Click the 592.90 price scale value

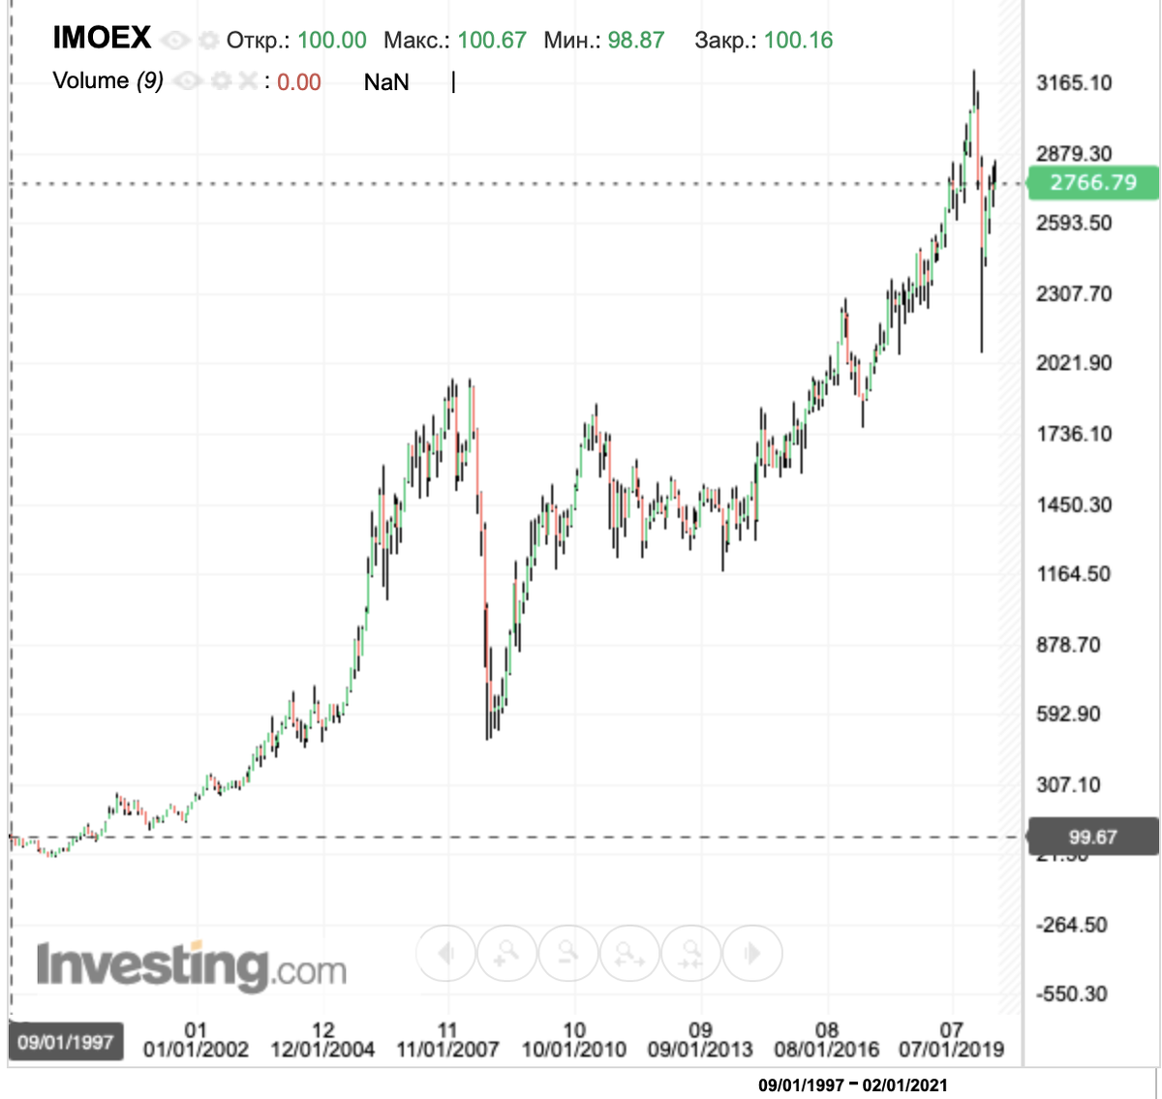click(1068, 715)
